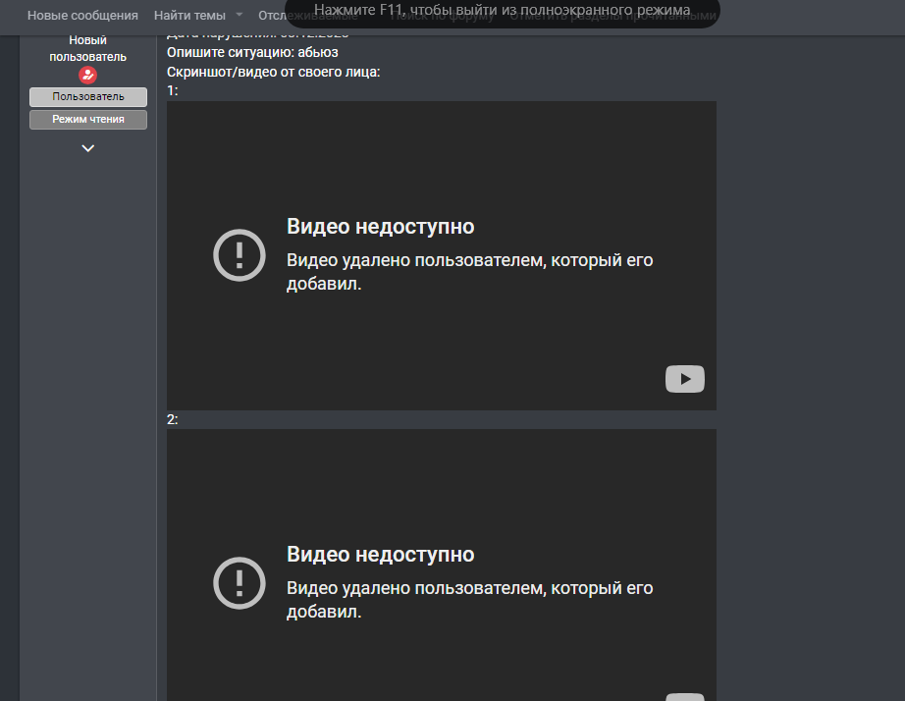Expand the Найти темы dropdown arrow
The height and width of the screenshot is (701, 905).
pos(240,15)
